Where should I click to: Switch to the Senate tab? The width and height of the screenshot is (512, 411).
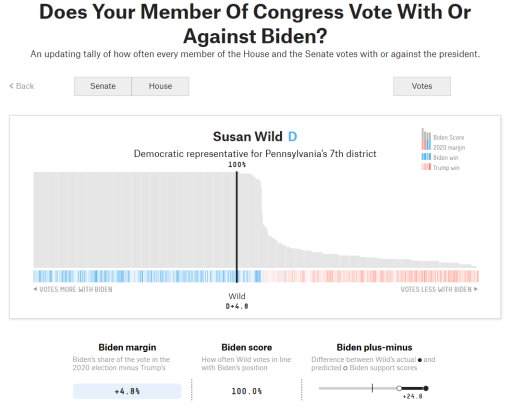pos(102,86)
